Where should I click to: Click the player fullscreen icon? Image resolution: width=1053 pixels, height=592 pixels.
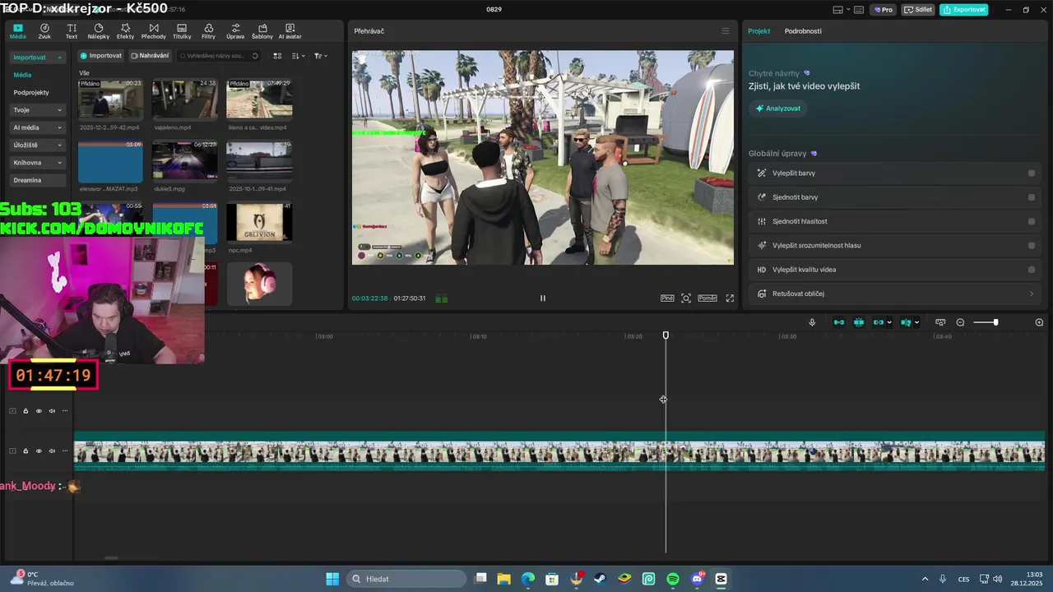[x=730, y=298]
